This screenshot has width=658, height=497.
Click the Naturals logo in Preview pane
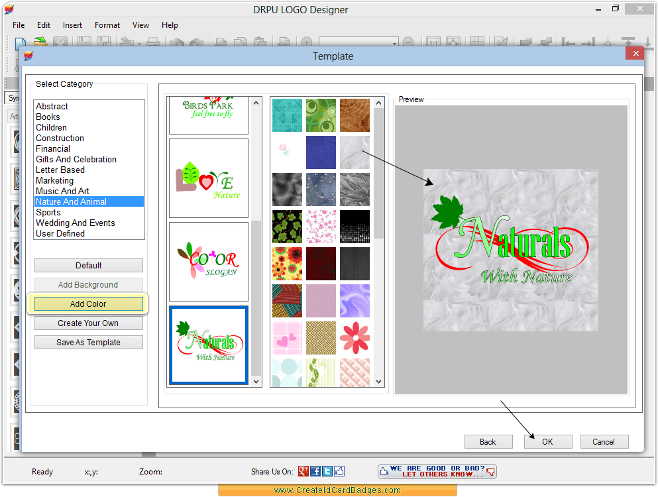(511, 250)
